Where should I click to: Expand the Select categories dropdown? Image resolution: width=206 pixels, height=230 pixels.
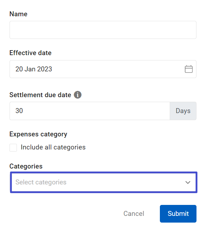pyautogui.click(x=104, y=182)
